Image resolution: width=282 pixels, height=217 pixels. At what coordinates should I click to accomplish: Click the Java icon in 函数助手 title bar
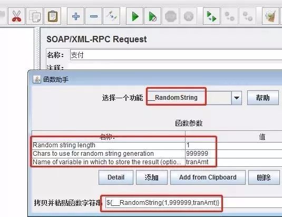[x=37, y=79]
